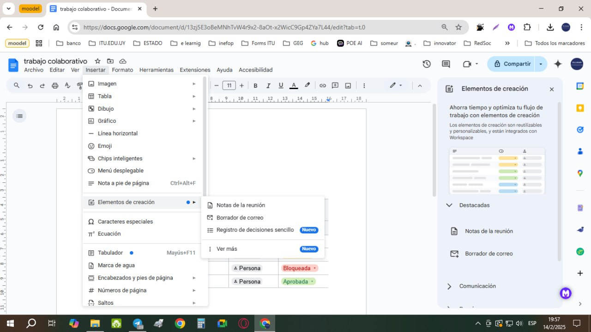Open the Herramientas menu
Screen dimensions: 591x332
click(x=157, y=70)
